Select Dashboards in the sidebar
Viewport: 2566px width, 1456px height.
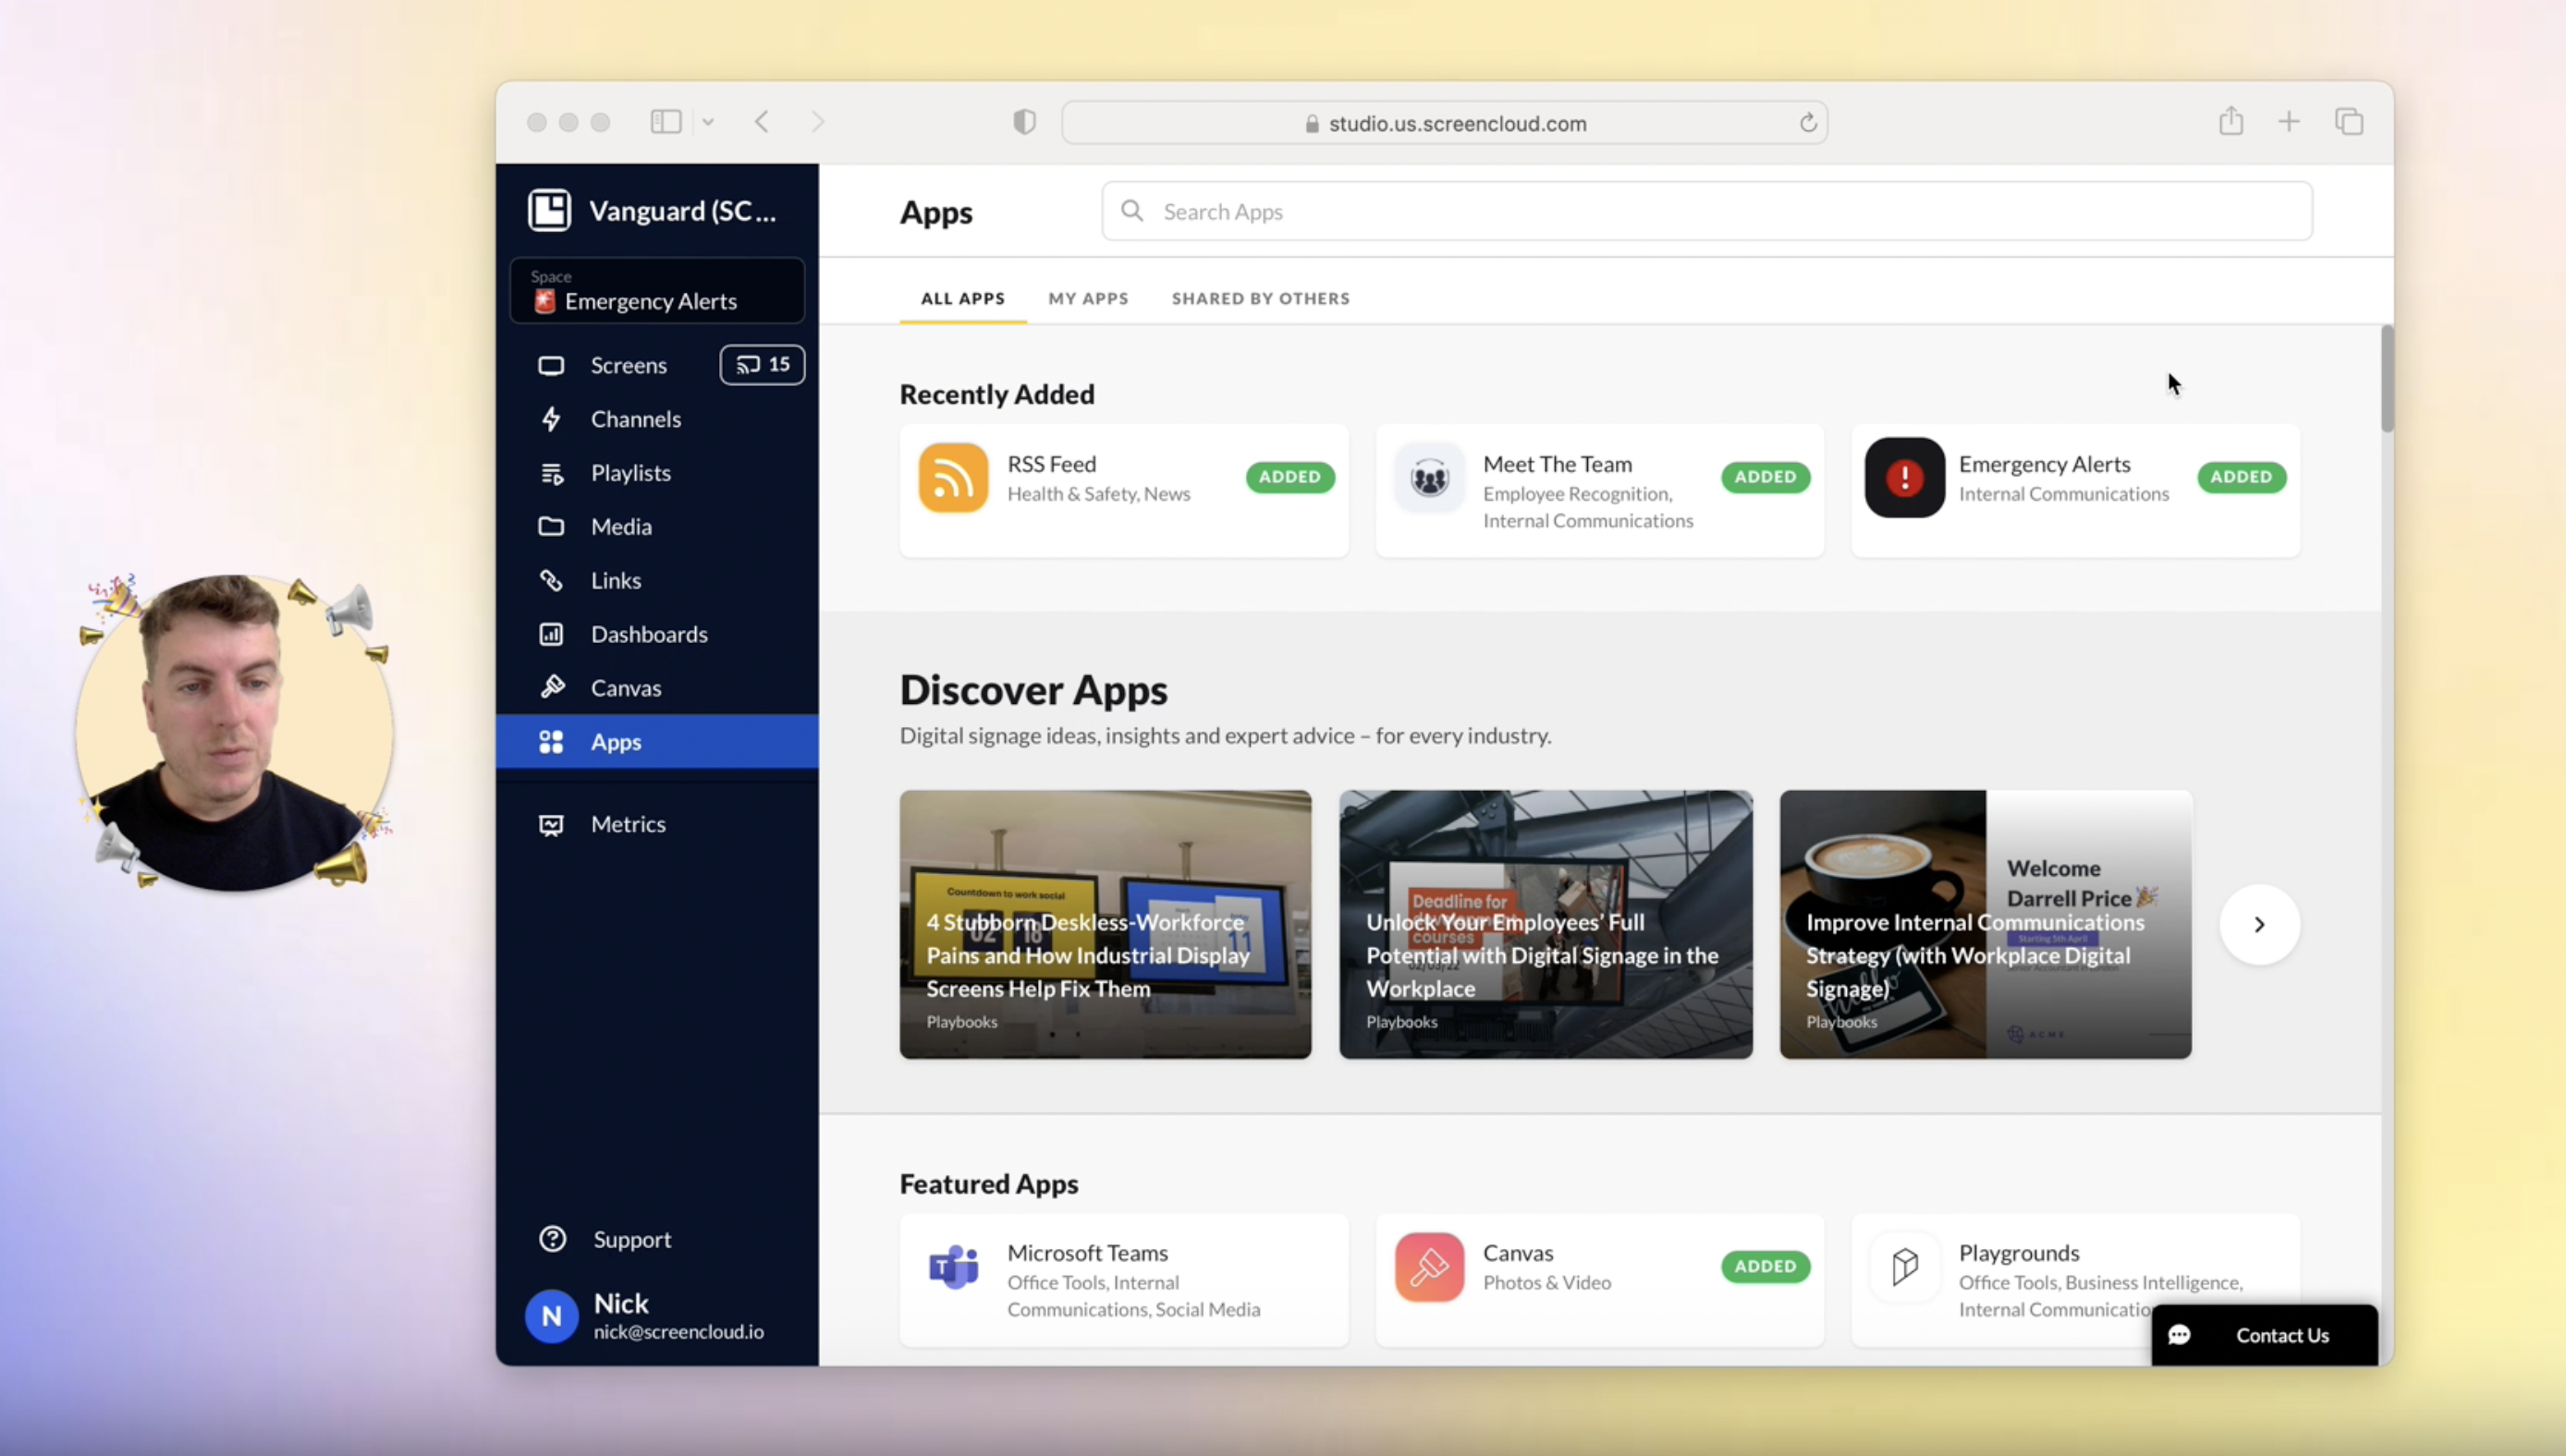point(648,634)
